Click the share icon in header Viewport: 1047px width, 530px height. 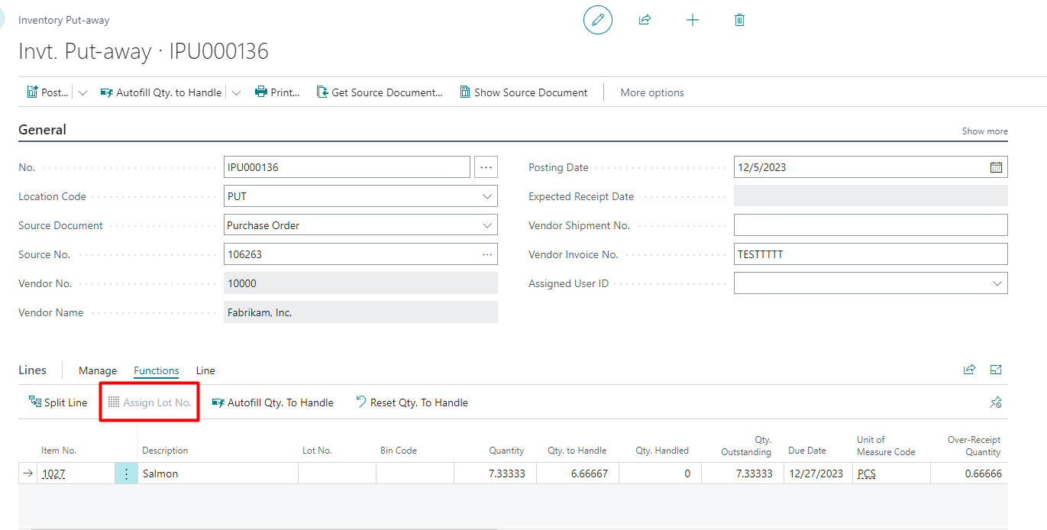(645, 20)
